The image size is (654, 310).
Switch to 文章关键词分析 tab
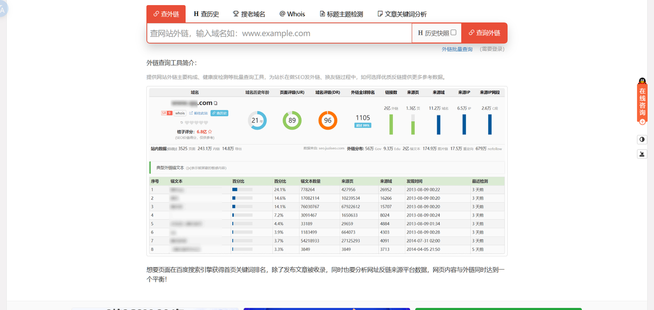point(402,14)
